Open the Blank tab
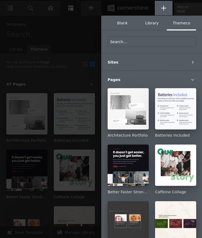202x238 pixels. point(122,23)
